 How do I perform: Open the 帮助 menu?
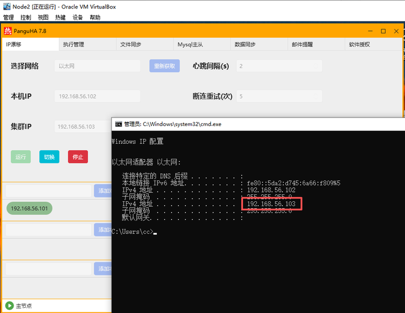click(x=95, y=17)
